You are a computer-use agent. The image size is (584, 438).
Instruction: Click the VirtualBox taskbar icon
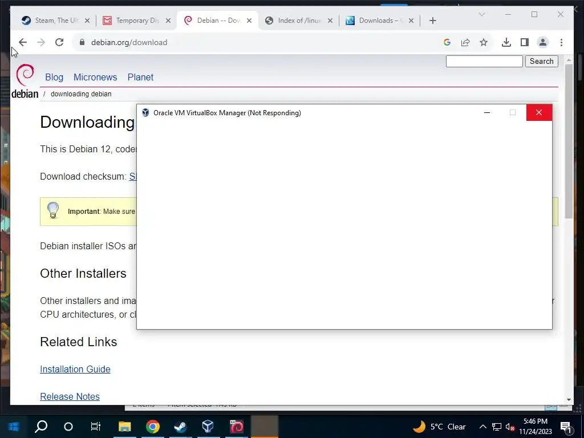tap(208, 427)
